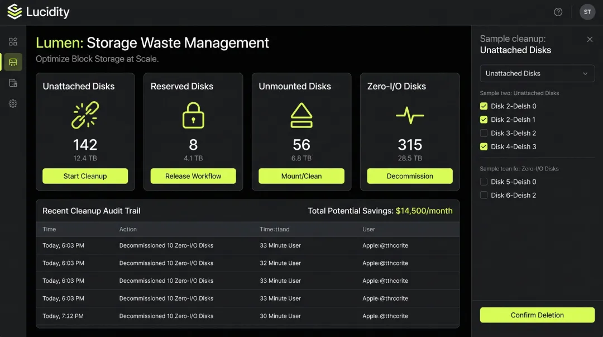Click the broken link Unattached Disks icon
Screen dimensions: 603x337
tap(85, 115)
